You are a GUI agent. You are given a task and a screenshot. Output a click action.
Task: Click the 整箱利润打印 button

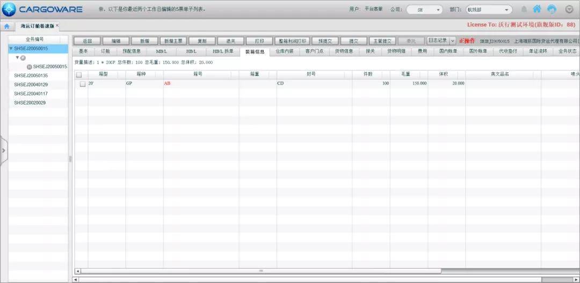coord(292,41)
